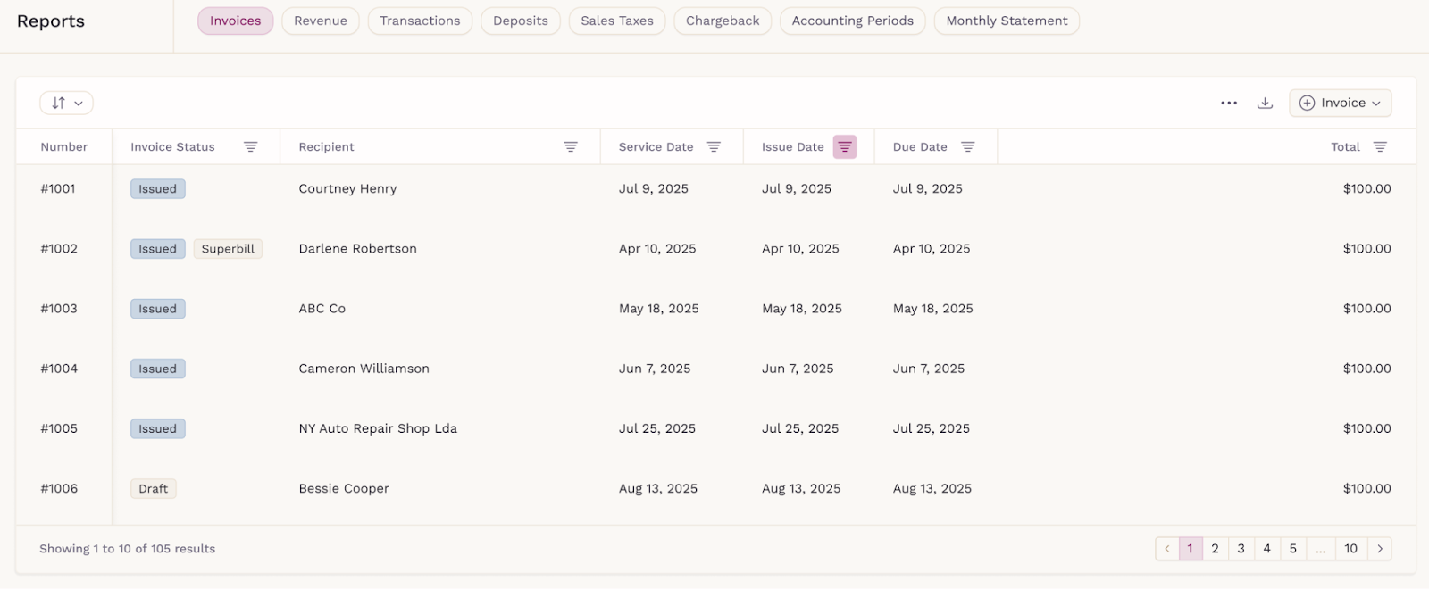The width and height of the screenshot is (1429, 589).
Task: Open the Chargeback tab
Action: [x=723, y=21]
